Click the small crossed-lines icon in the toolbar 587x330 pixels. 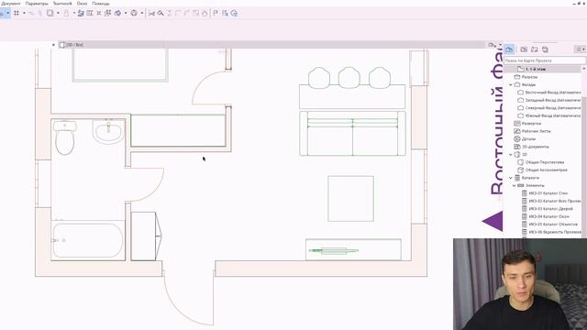pyautogui.click(x=99, y=13)
